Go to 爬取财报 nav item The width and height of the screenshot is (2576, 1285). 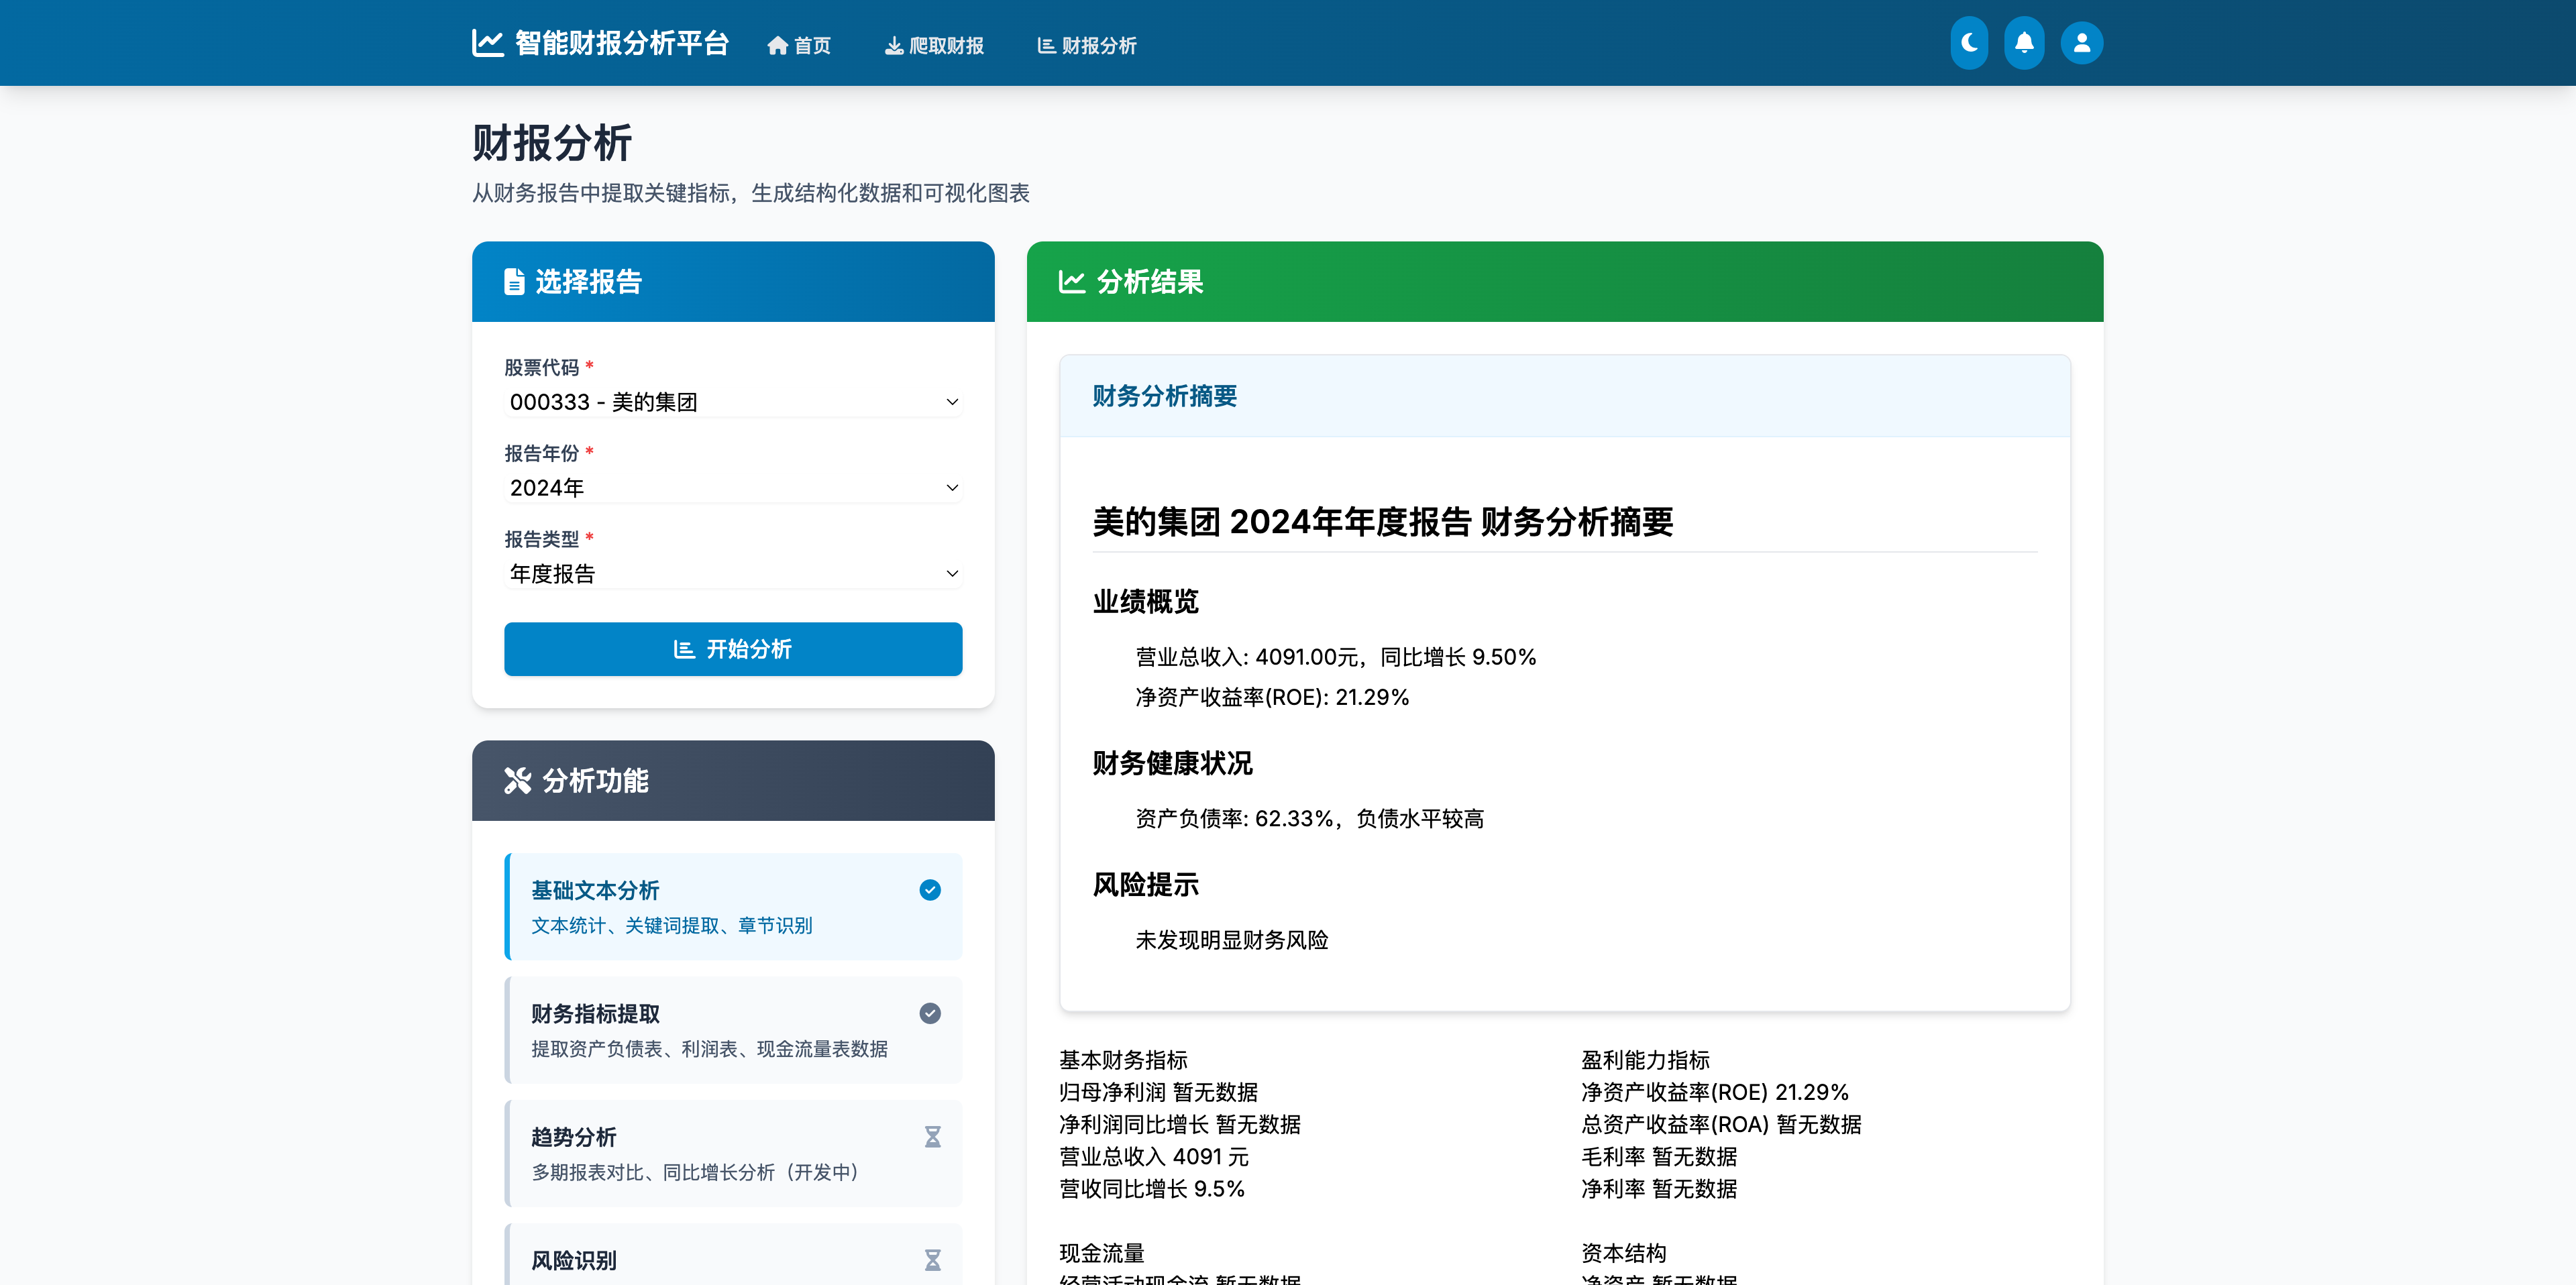[934, 46]
